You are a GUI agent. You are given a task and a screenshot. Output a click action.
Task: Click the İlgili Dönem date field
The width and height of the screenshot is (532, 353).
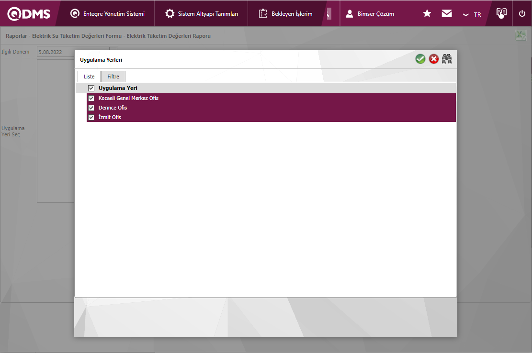coord(78,52)
